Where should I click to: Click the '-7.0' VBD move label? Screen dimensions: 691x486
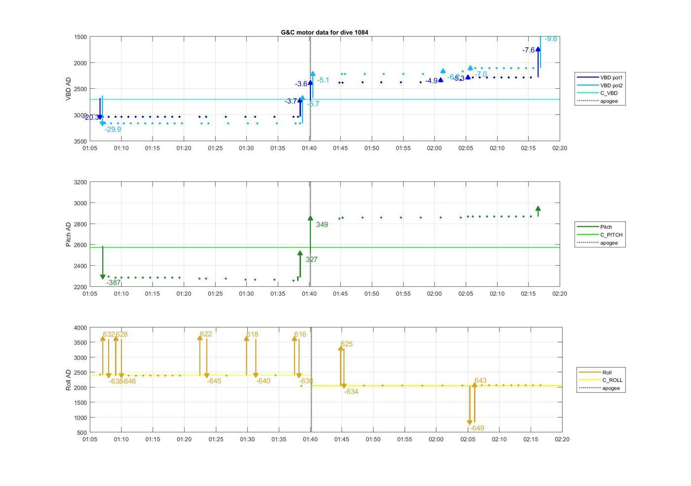(x=481, y=74)
